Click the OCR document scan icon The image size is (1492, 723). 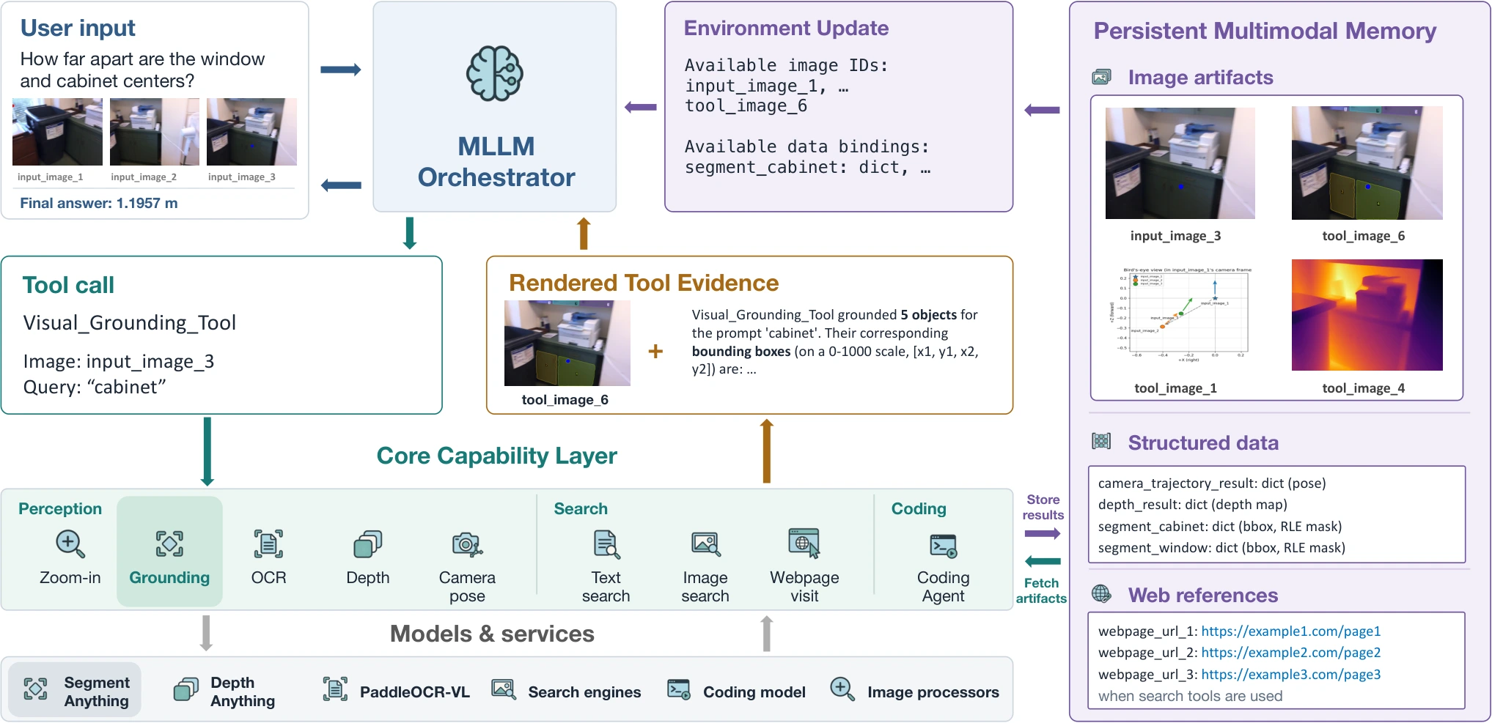[x=268, y=544]
